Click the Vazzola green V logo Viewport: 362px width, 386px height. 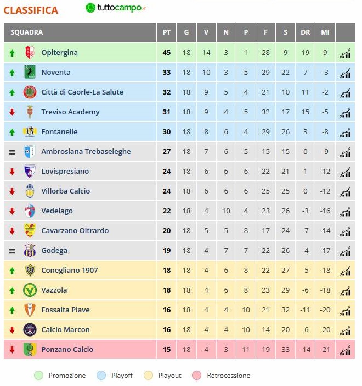click(30, 290)
